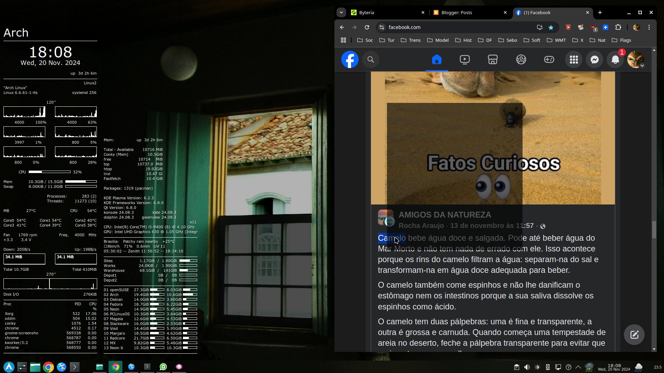Open Chrome apps grid shortcut

(x=343, y=40)
